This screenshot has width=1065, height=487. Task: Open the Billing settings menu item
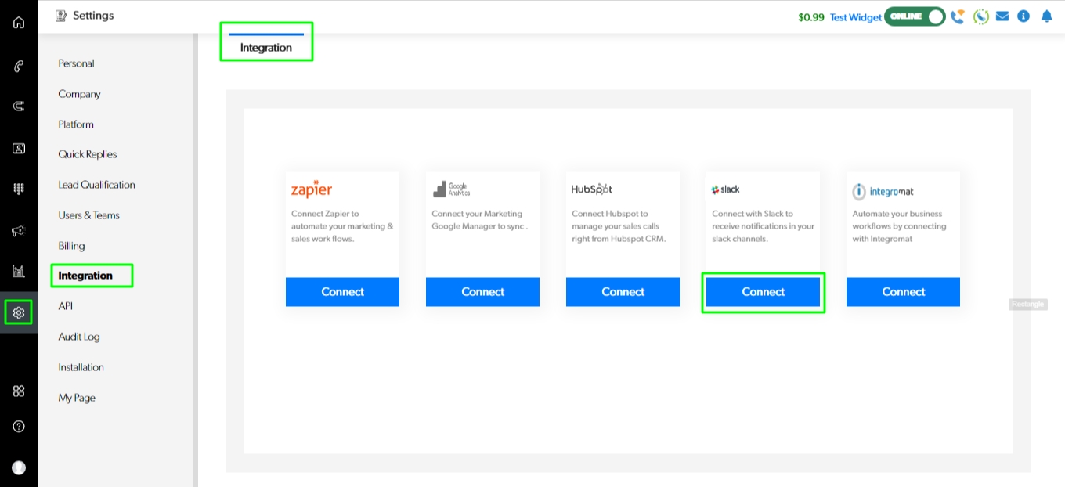(71, 246)
